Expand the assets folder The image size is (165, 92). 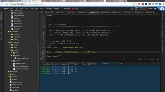point(10,45)
